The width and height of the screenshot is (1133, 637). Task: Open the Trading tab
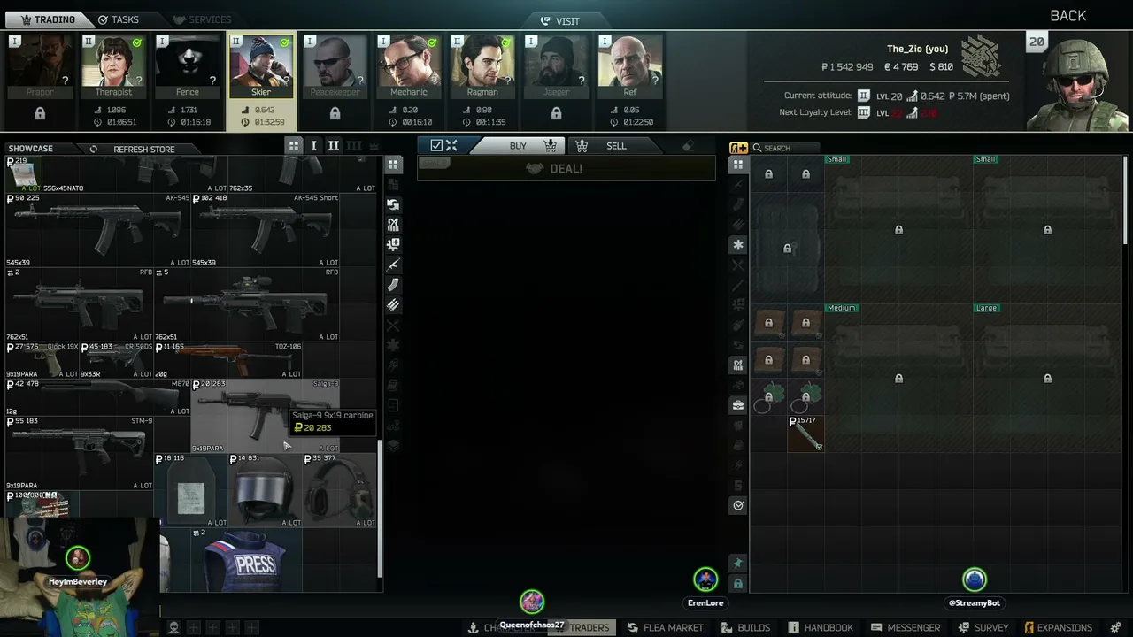(47, 19)
